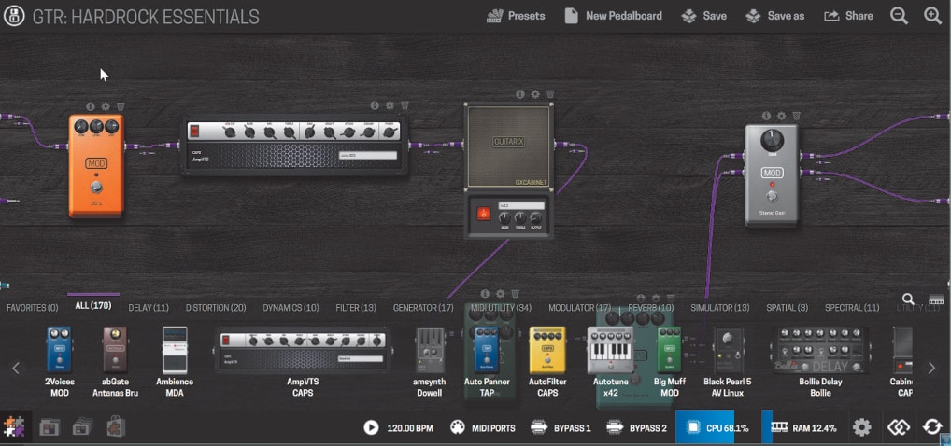Switch to the DYNAMICS (10) tab

[x=291, y=308]
